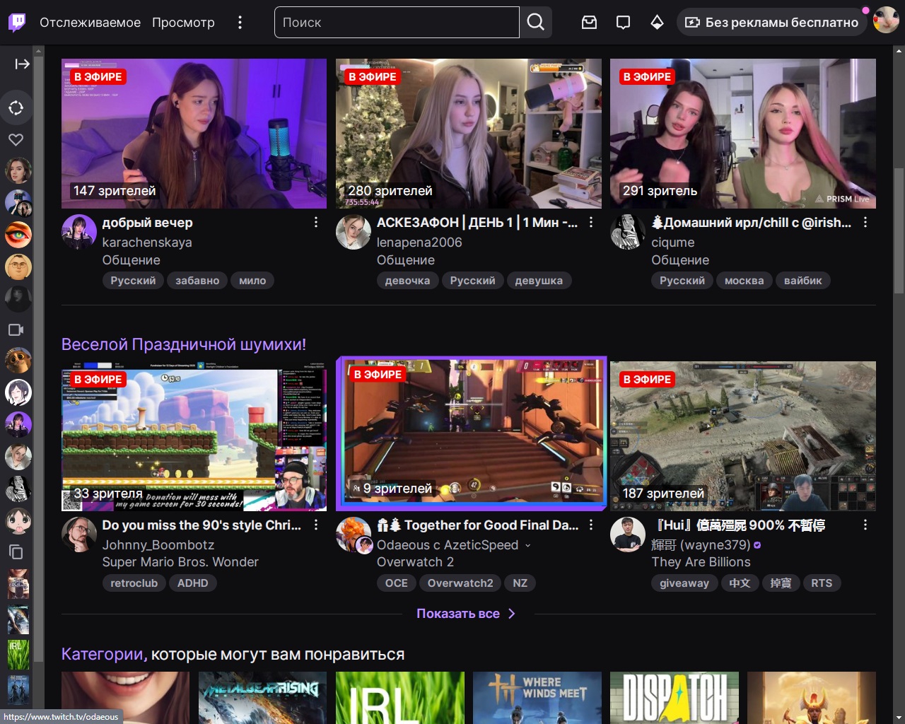The width and height of the screenshot is (905, 724).
Task: Open the heart followed-channels sidebar icon
Action: [16, 140]
